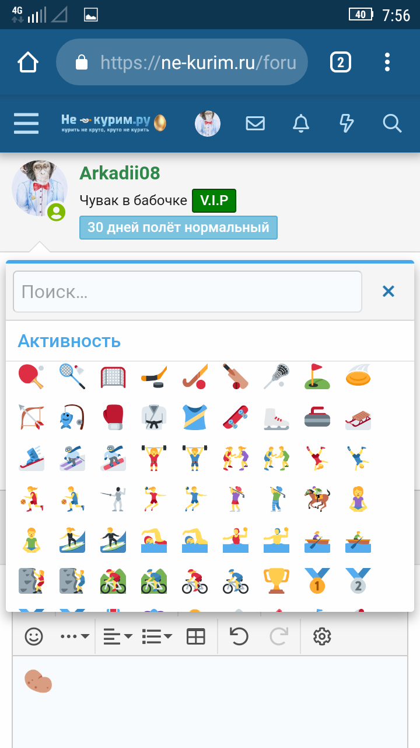Image resolution: width=420 pixels, height=748 pixels.
Task: Select the gold trophy emoji
Action: pos(276,580)
